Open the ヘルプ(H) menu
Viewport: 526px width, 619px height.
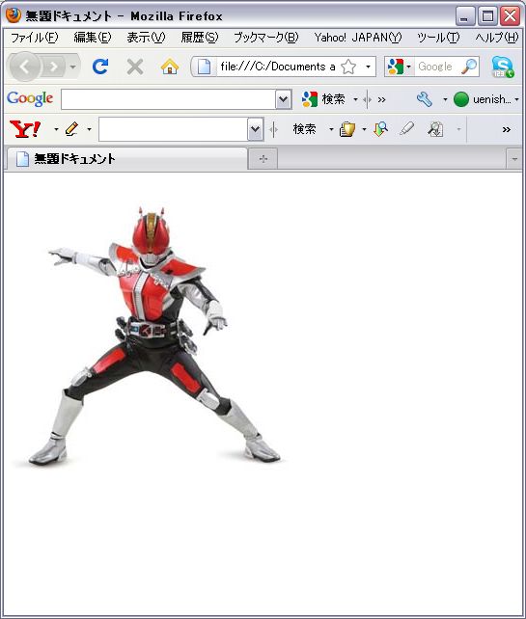point(497,38)
